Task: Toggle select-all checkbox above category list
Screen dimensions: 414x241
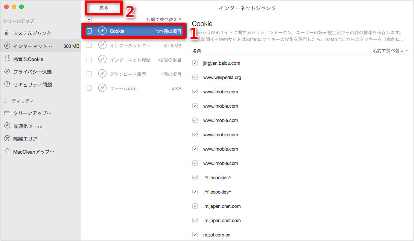Action: point(89,19)
